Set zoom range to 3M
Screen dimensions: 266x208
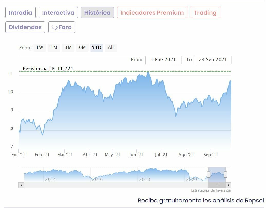tap(68, 47)
